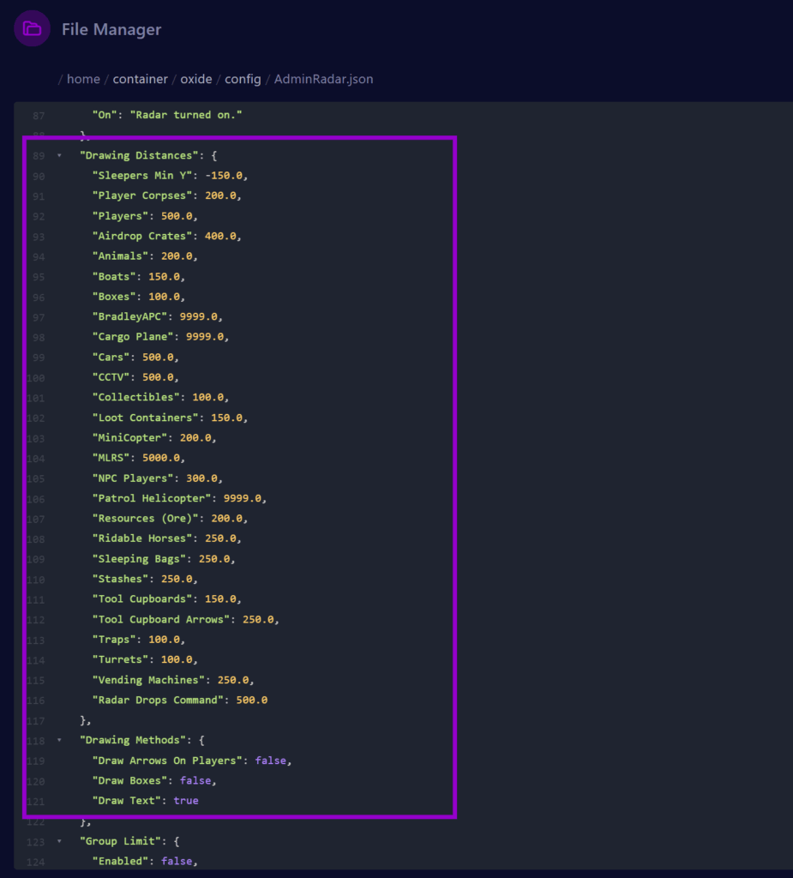Go to the oxide breadcrumb folder

[x=196, y=79]
